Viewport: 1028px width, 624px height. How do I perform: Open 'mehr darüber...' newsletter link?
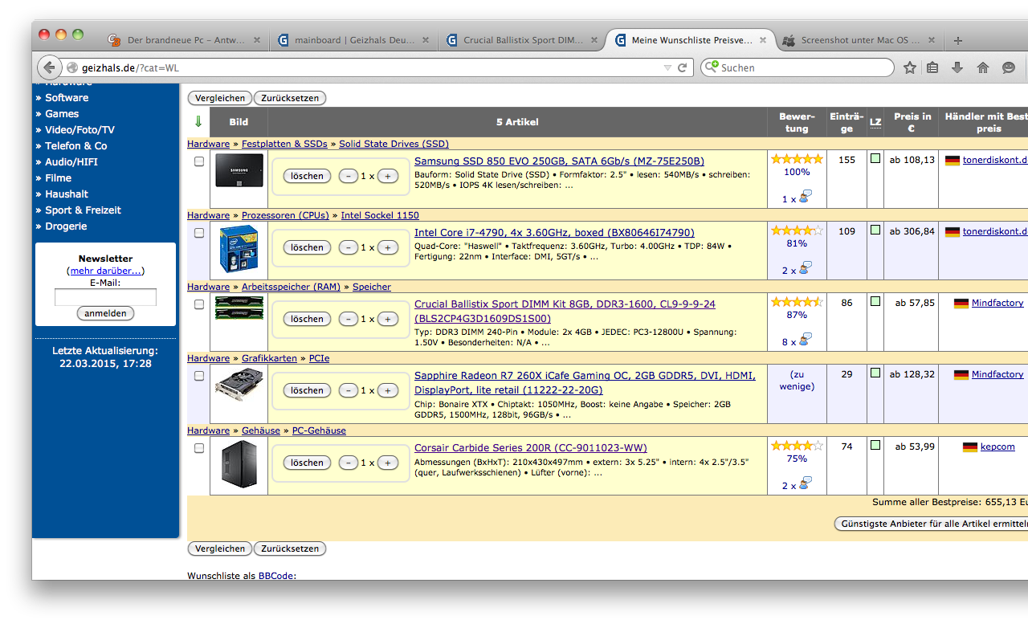tap(105, 271)
